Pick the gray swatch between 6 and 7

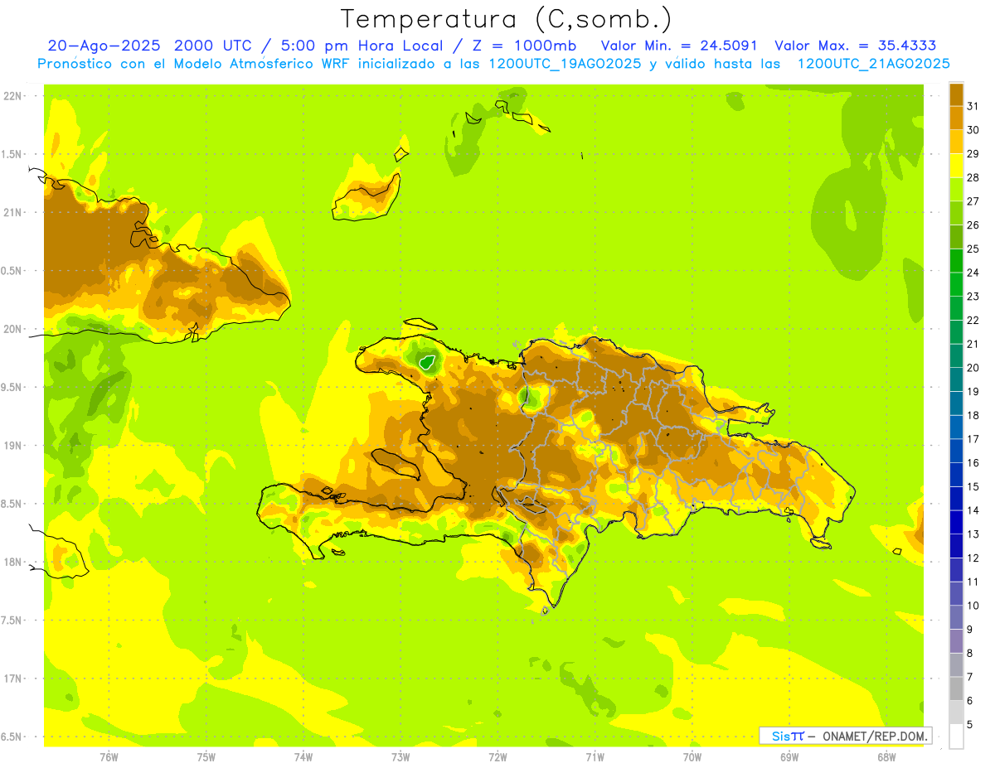[x=956, y=688]
